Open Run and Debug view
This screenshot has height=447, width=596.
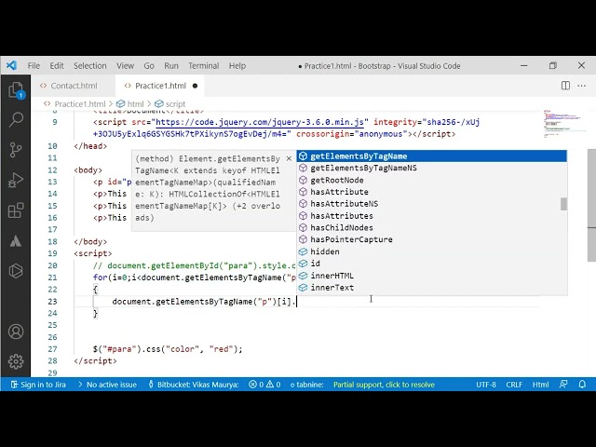[16, 180]
